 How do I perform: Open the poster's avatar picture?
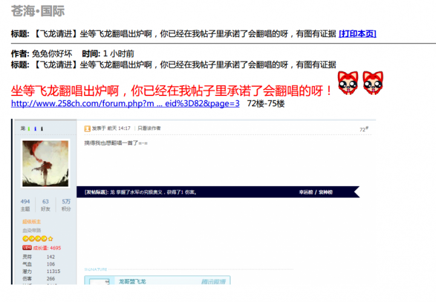45,164
